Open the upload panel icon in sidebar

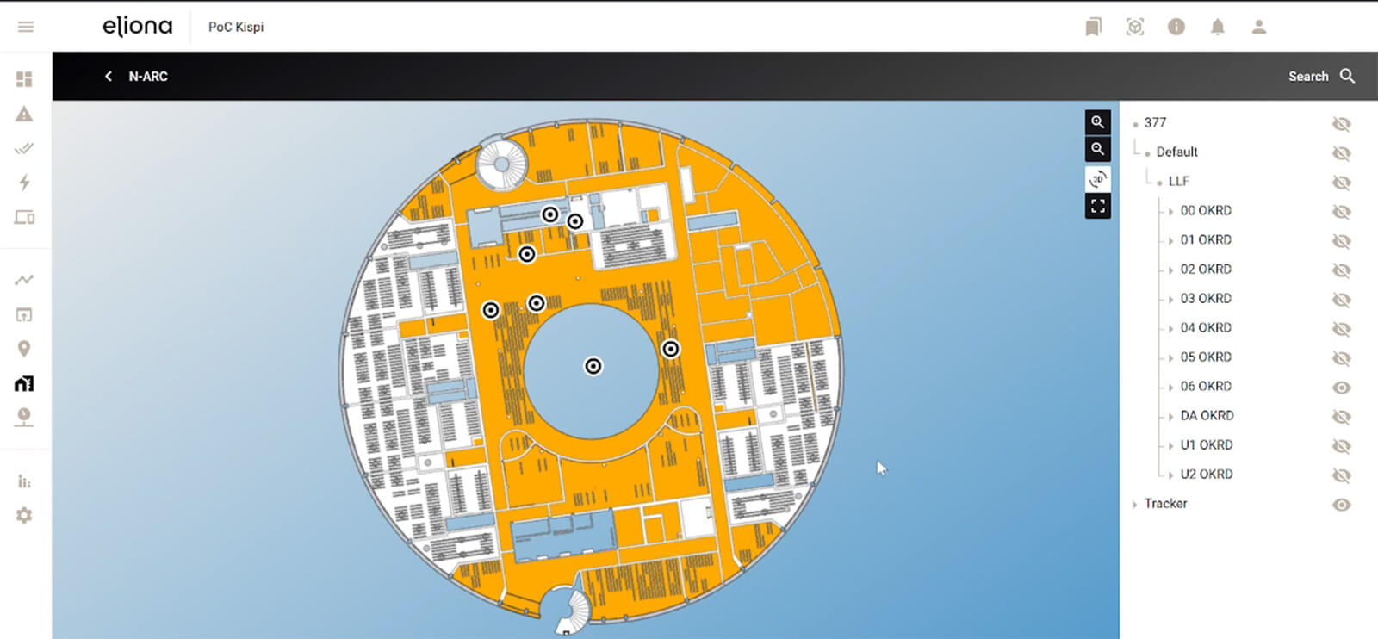[24, 314]
